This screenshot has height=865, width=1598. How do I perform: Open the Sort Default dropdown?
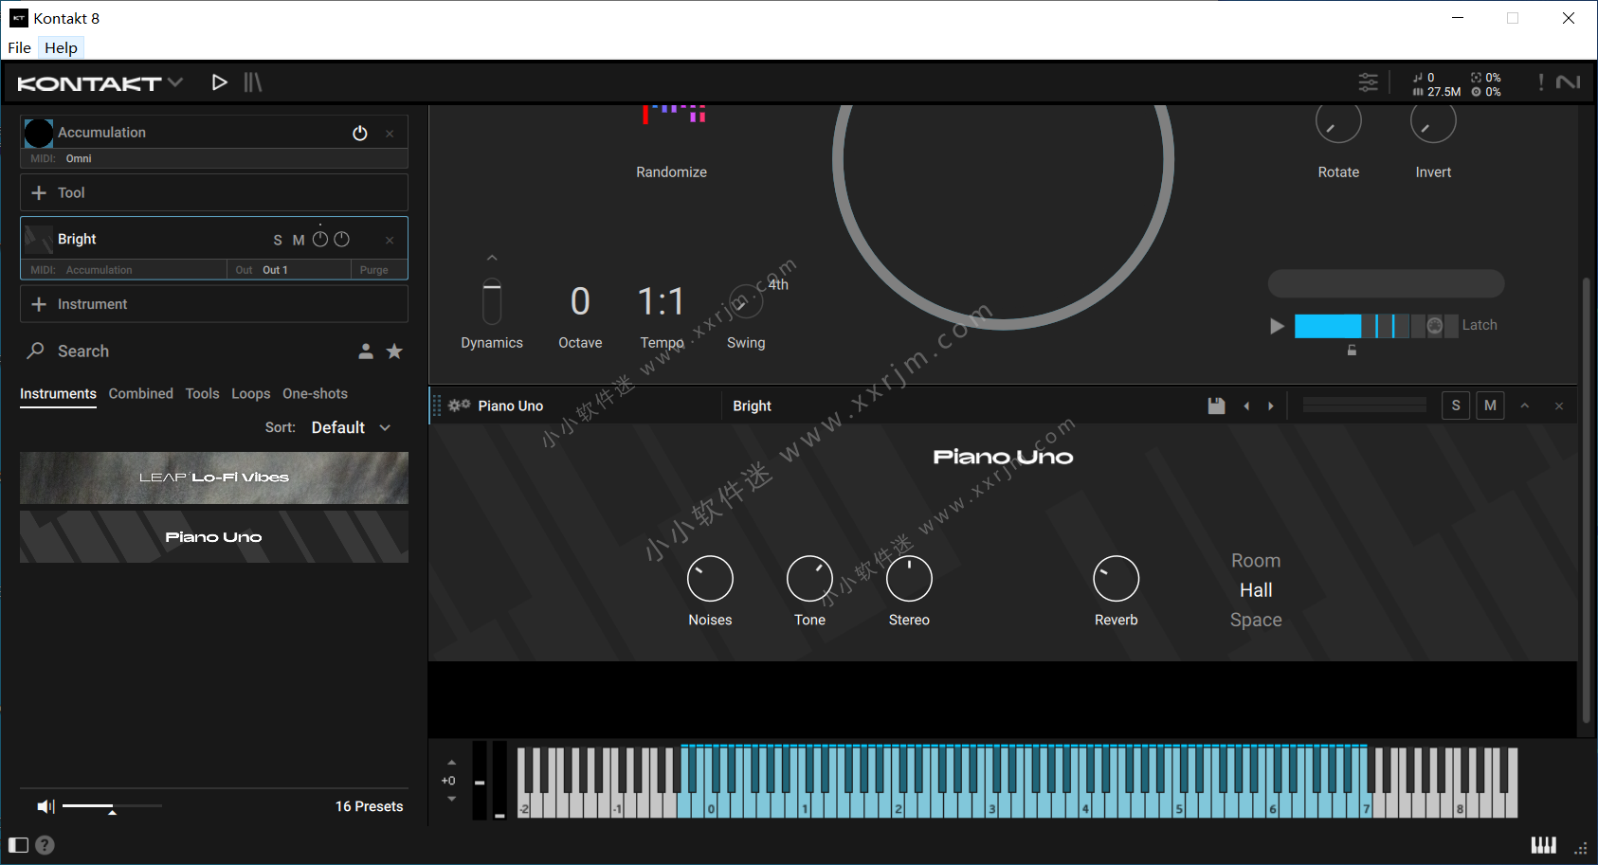pos(351,427)
